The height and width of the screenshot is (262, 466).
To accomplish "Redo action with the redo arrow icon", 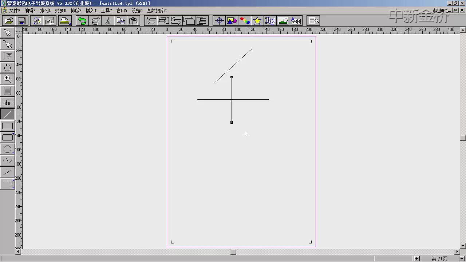I will click(95, 21).
